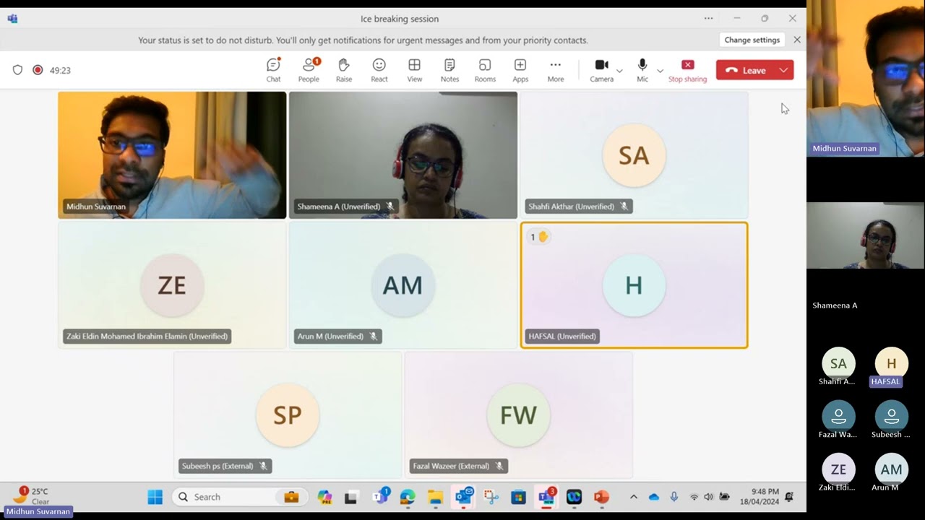
Task: Open Snipping Tool from the taskbar
Action: coord(491,497)
